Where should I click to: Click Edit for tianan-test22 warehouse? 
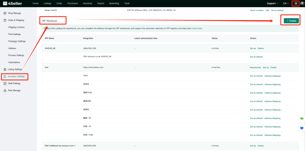[267, 10]
